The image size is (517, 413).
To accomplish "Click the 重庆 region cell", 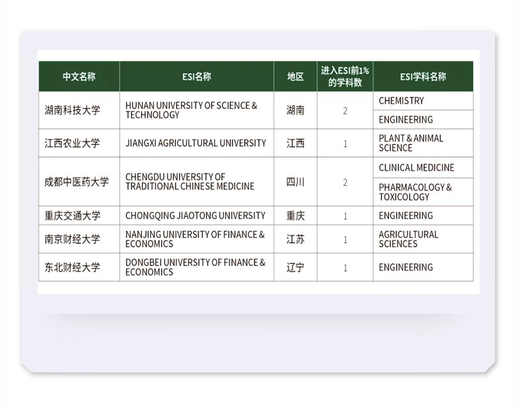I will (x=295, y=216).
